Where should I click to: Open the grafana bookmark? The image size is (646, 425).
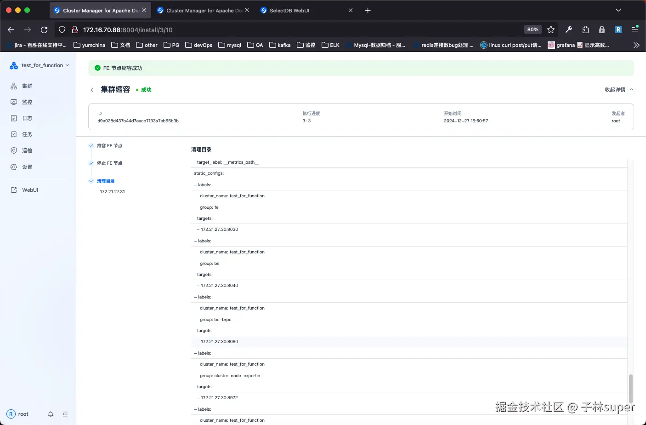point(561,45)
